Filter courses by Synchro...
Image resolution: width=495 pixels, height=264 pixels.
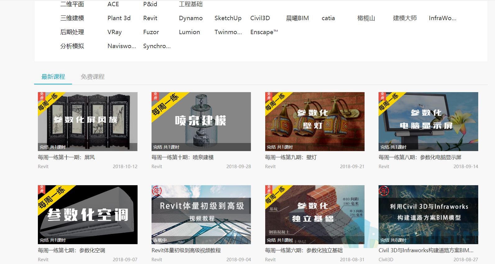tap(157, 46)
